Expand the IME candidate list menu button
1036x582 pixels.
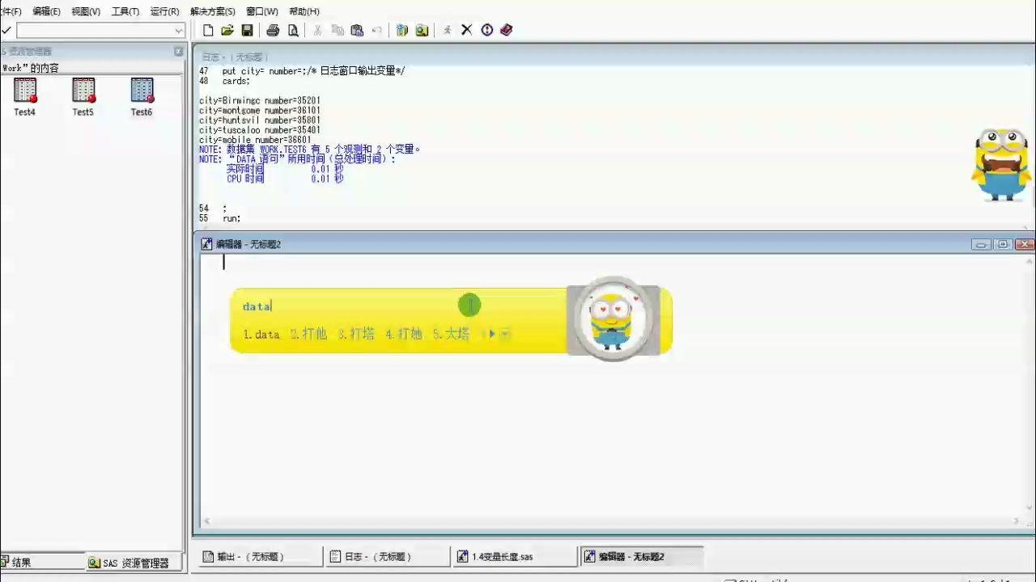505,334
